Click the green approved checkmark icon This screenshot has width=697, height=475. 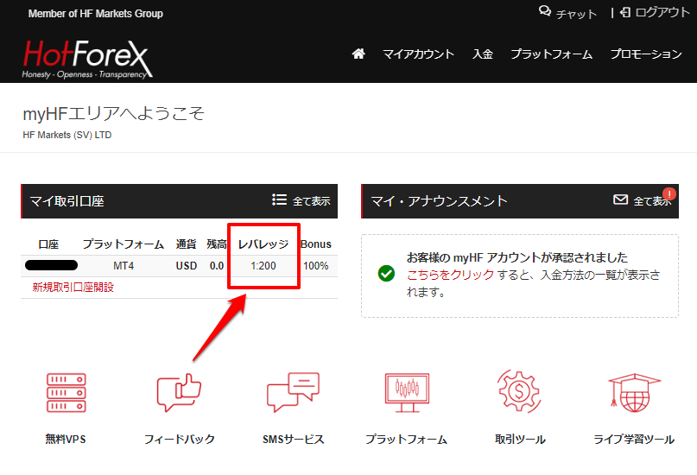(386, 273)
